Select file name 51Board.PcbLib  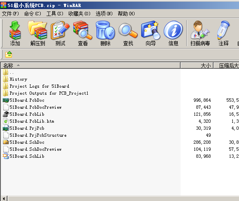27,114
